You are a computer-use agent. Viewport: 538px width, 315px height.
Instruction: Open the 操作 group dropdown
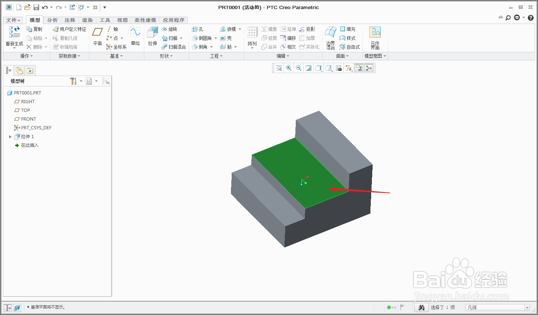click(x=27, y=56)
